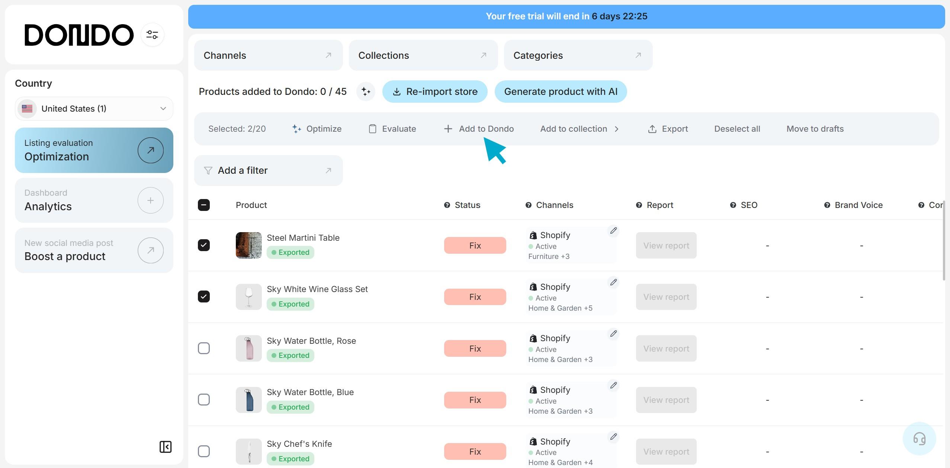Expand the Add to collection submenu
This screenshot has width=950, height=468.
coord(579,129)
